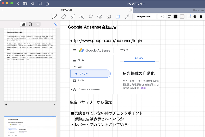The image size is (205, 137).
Task: Click the hamburger menu in AdSense image
Action: pyautogui.click(x=75, y=50)
